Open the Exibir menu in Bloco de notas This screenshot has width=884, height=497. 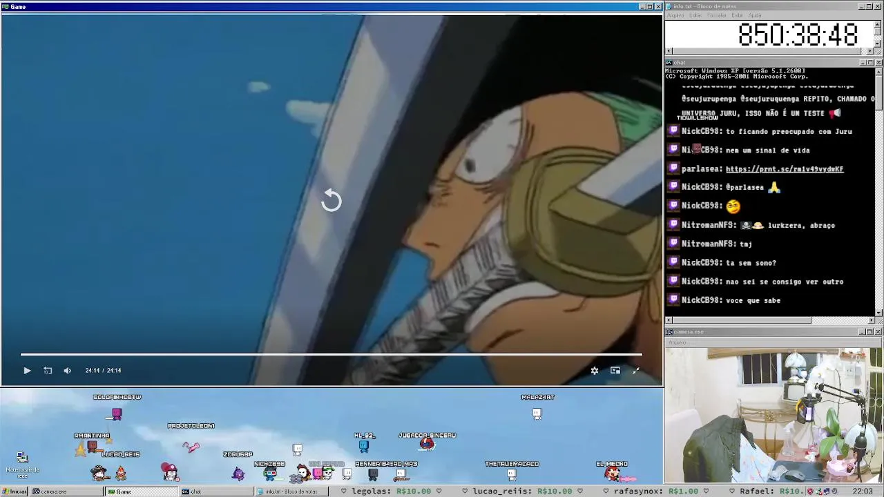(737, 15)
